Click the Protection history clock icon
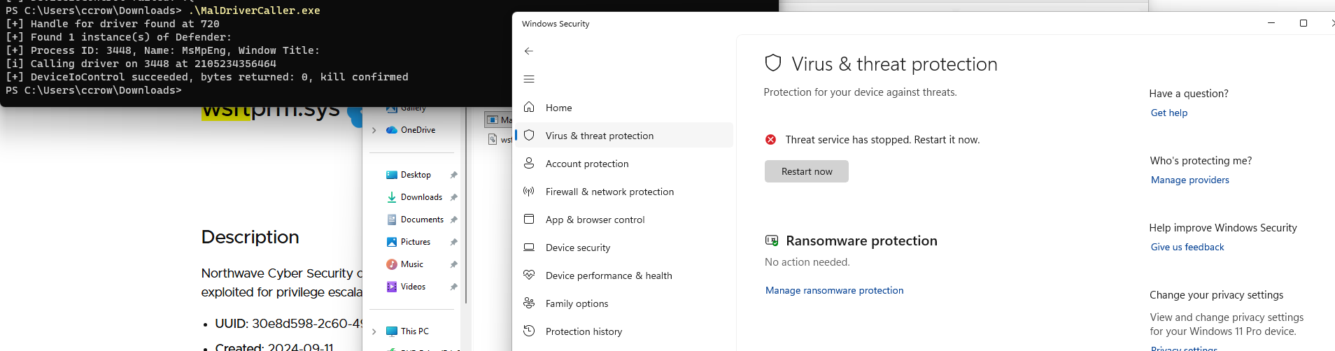This screenshot has height=351, width=1335. pos(529,331)
